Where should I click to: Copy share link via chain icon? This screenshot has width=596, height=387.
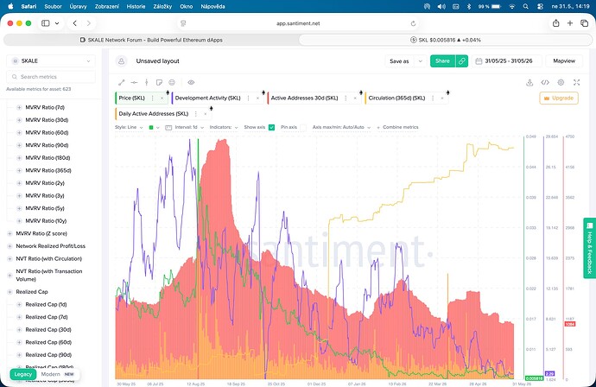462,60
